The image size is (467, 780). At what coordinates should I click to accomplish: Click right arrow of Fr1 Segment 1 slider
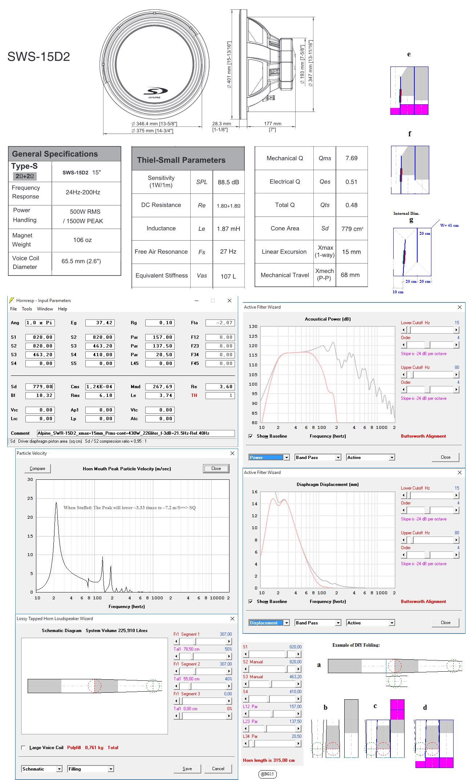point(229,642)
